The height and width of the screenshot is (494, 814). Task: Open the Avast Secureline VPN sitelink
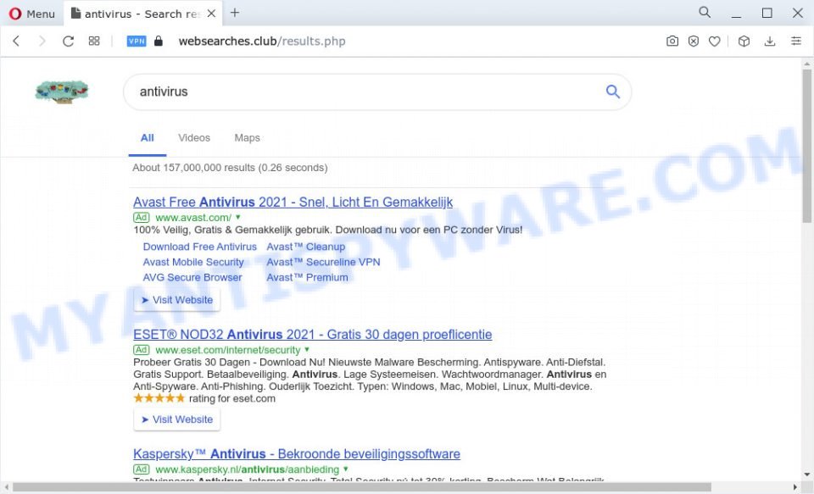pyautogui.click(x=323, y=262)
